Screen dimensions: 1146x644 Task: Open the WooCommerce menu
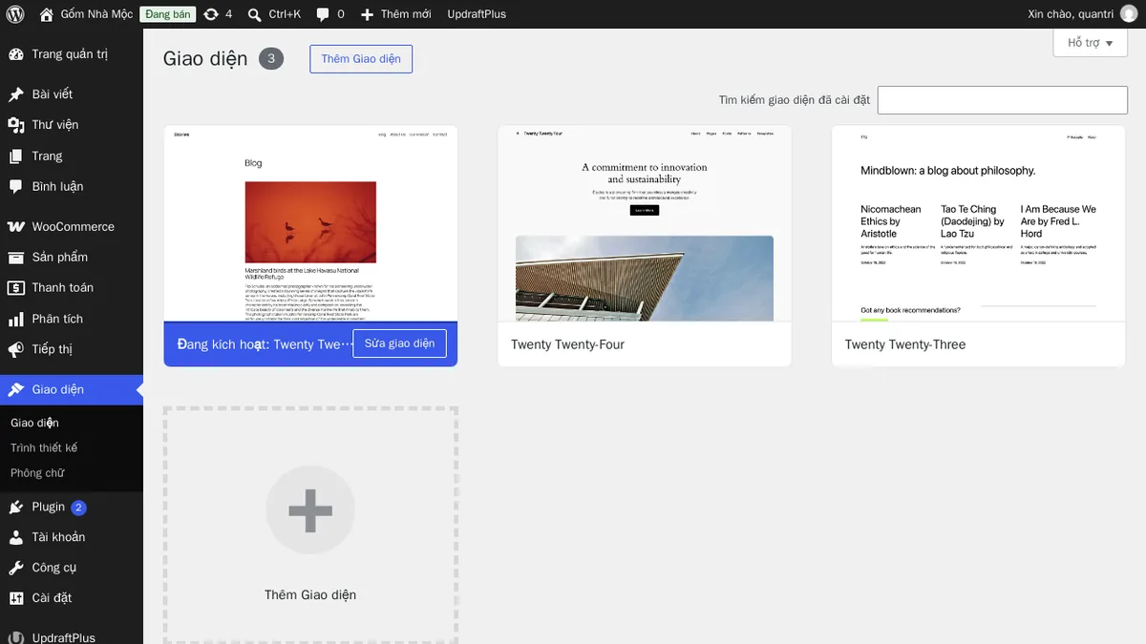coord(72,227)
